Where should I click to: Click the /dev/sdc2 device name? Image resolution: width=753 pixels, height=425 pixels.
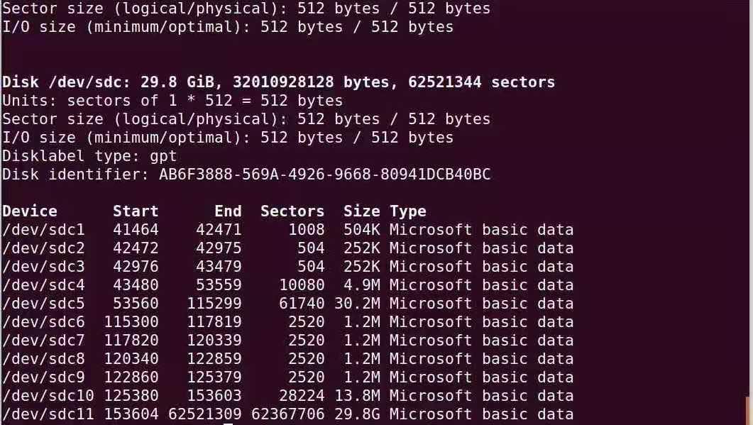43,248
